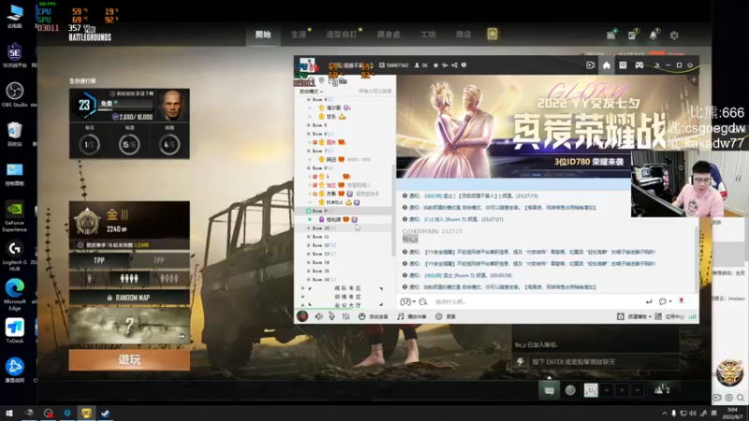Image resolution: width=749 pixels, height=421 pixels.
Task: Expand Room 13 in the channel tree
Action: tap(309, 254)
